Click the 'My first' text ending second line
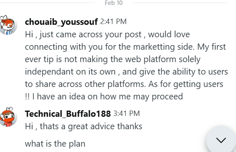 click(212, 47)
